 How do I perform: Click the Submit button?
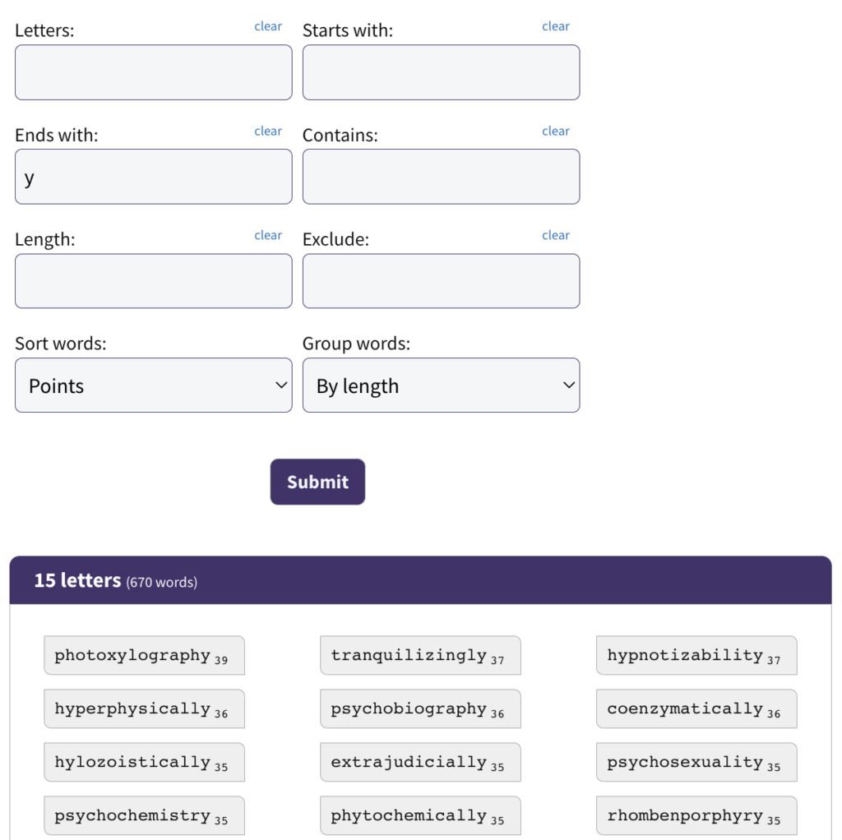point(317,482)
